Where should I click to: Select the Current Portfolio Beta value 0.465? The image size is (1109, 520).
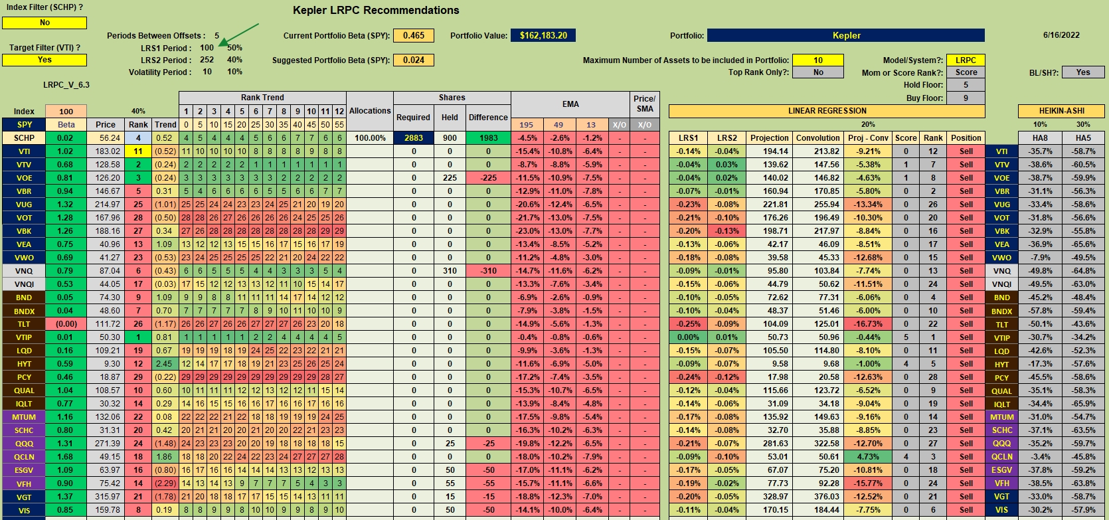(414, 35)
